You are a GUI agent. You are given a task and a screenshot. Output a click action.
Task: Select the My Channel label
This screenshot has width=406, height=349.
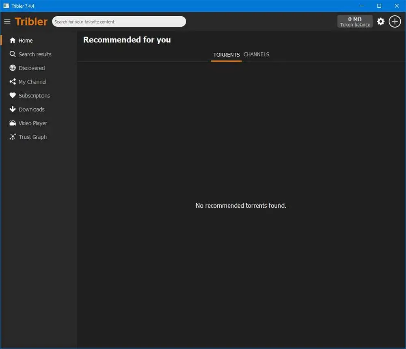point(32,82)
